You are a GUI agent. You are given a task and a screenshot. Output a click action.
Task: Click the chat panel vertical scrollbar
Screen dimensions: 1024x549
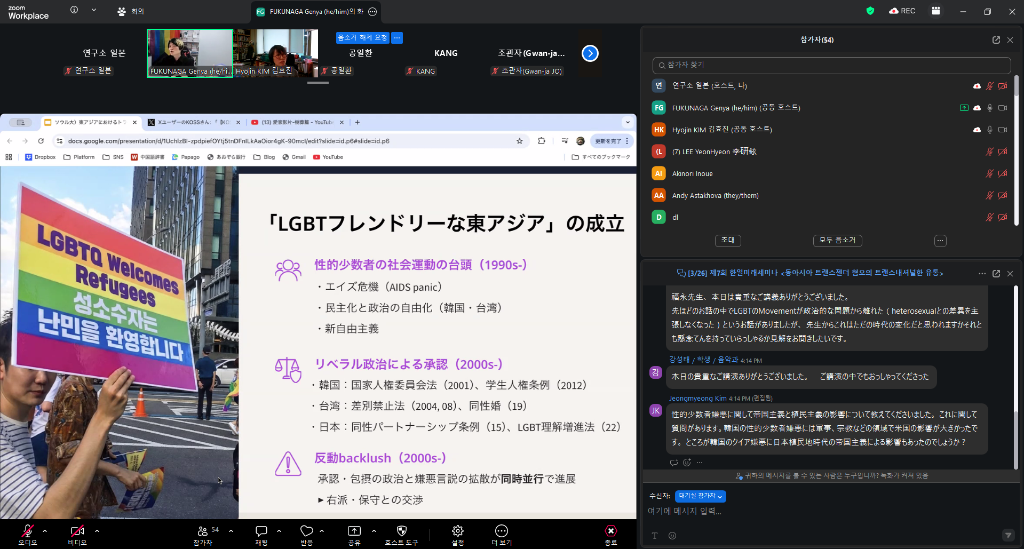click(1015, 373)
